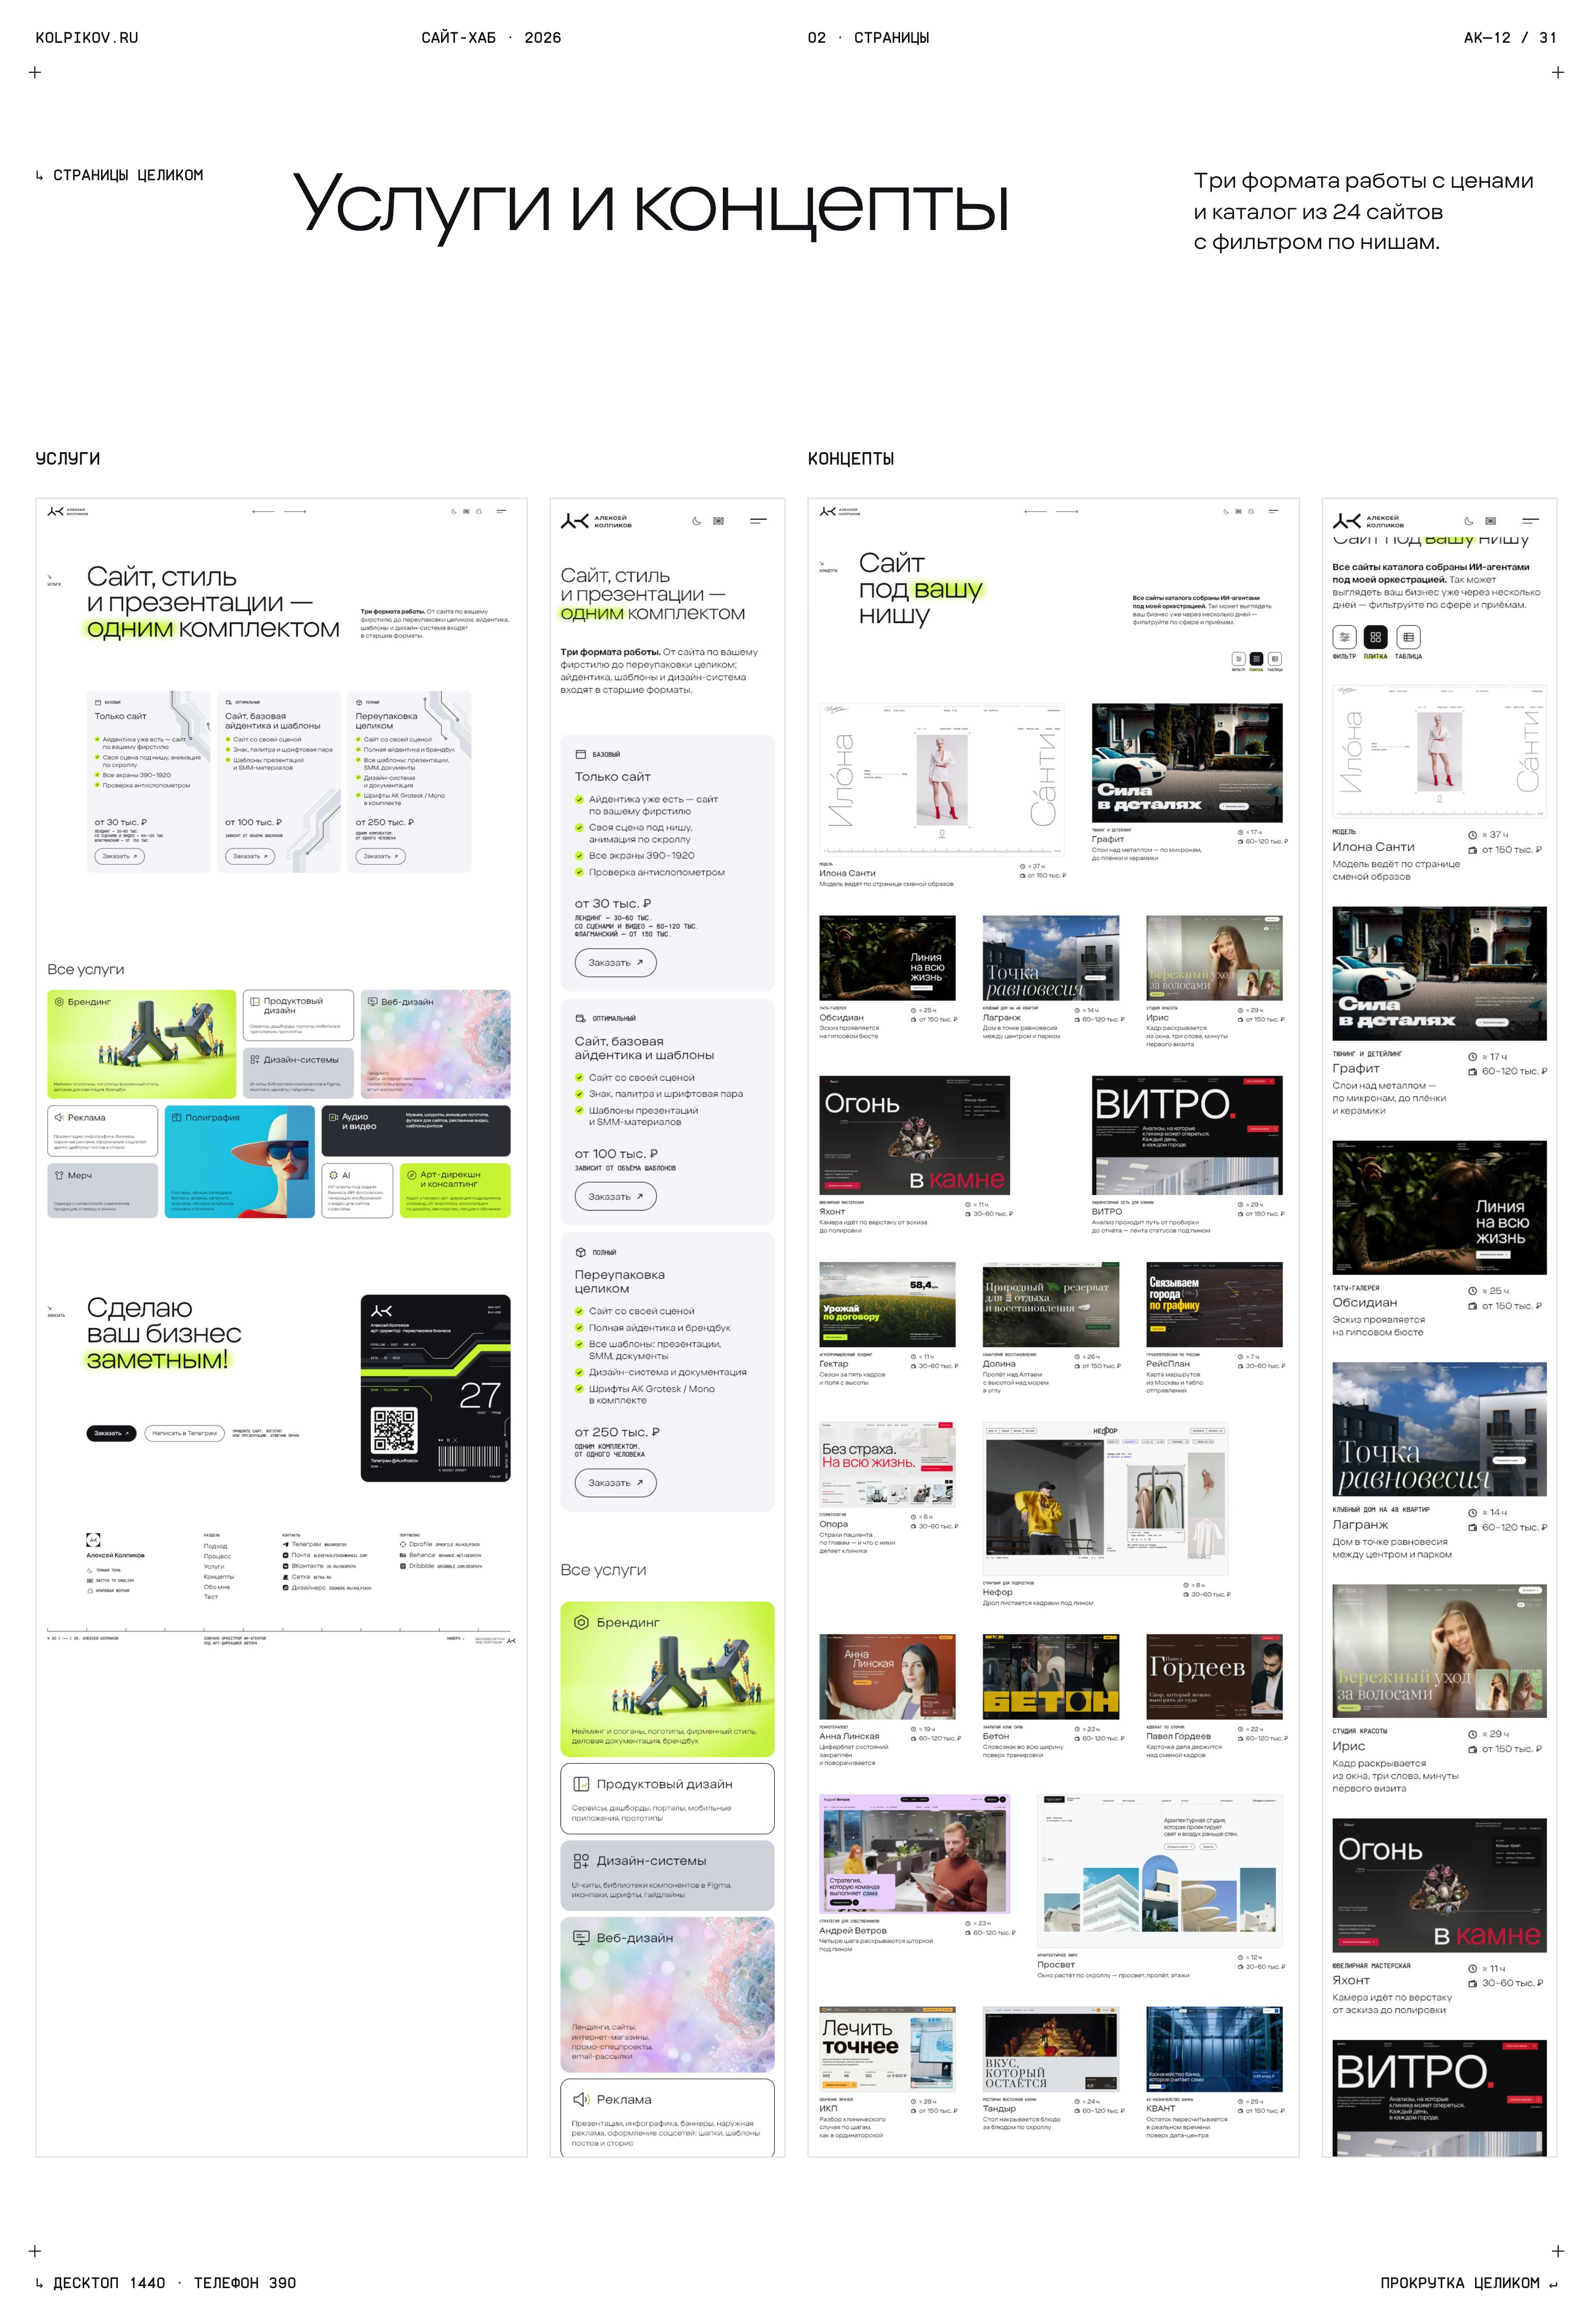Viewport: 1593px width, 2324px height.
Task: Click language flag icon in mobile services header
Action: point(718,521)
